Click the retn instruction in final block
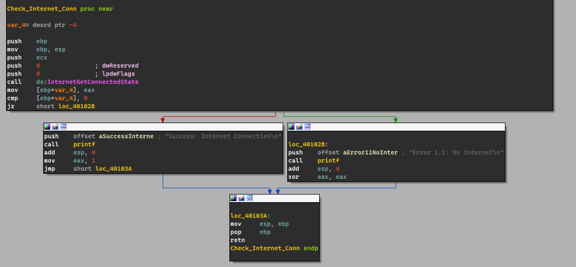 [x=238, y=240]
